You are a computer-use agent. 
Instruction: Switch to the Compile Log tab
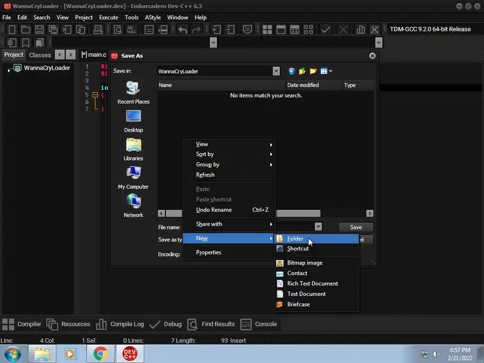click(x=120, y=324)
